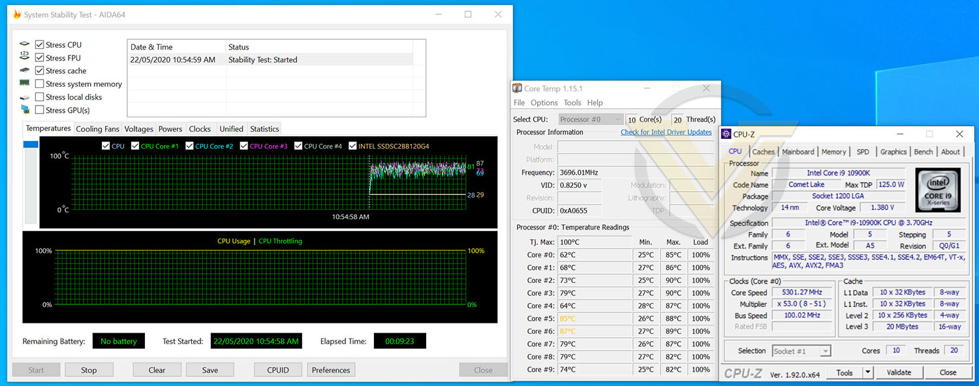Select the Stability Test: Started log row
This screenshot has height=386, width=979.
click(x=270, y=59)
